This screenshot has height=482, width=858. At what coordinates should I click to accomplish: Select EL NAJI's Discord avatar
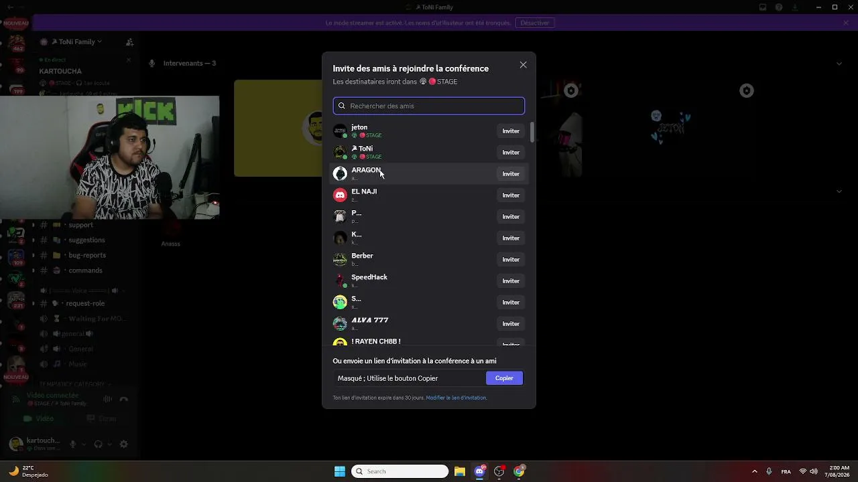pos(340,195)
